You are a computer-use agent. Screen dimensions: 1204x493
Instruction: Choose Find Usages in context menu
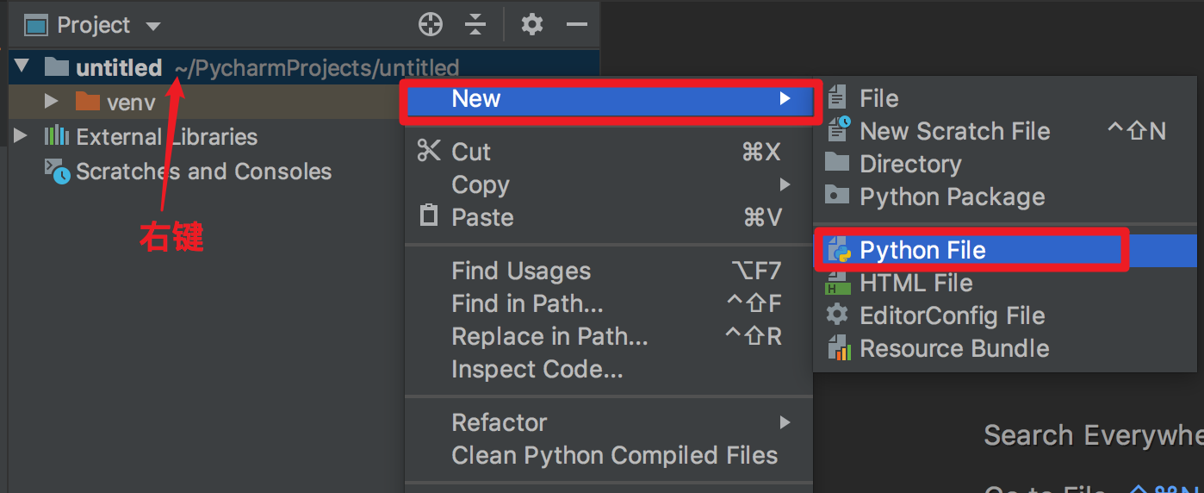click(x=521, y=271)
